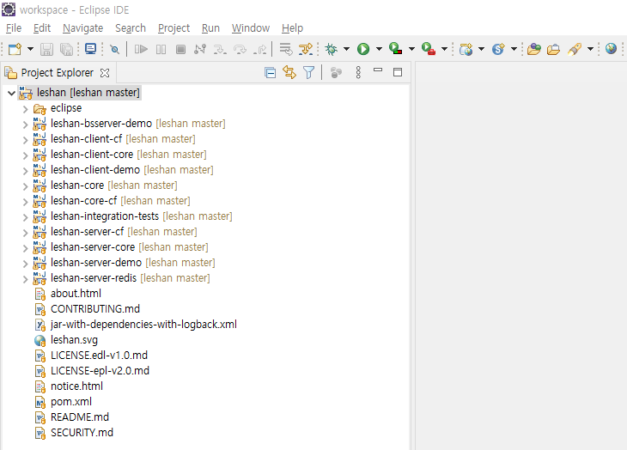This screenshot has height=450, width=627.
Task: Expand leshan-client-cf project node
Action: point(25,139)
